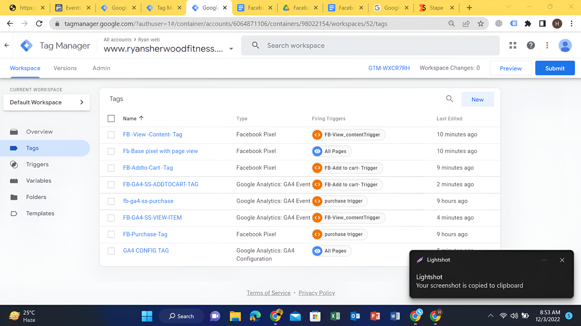Click the Preview button
The image size is (581, 326).
(511, 68)
